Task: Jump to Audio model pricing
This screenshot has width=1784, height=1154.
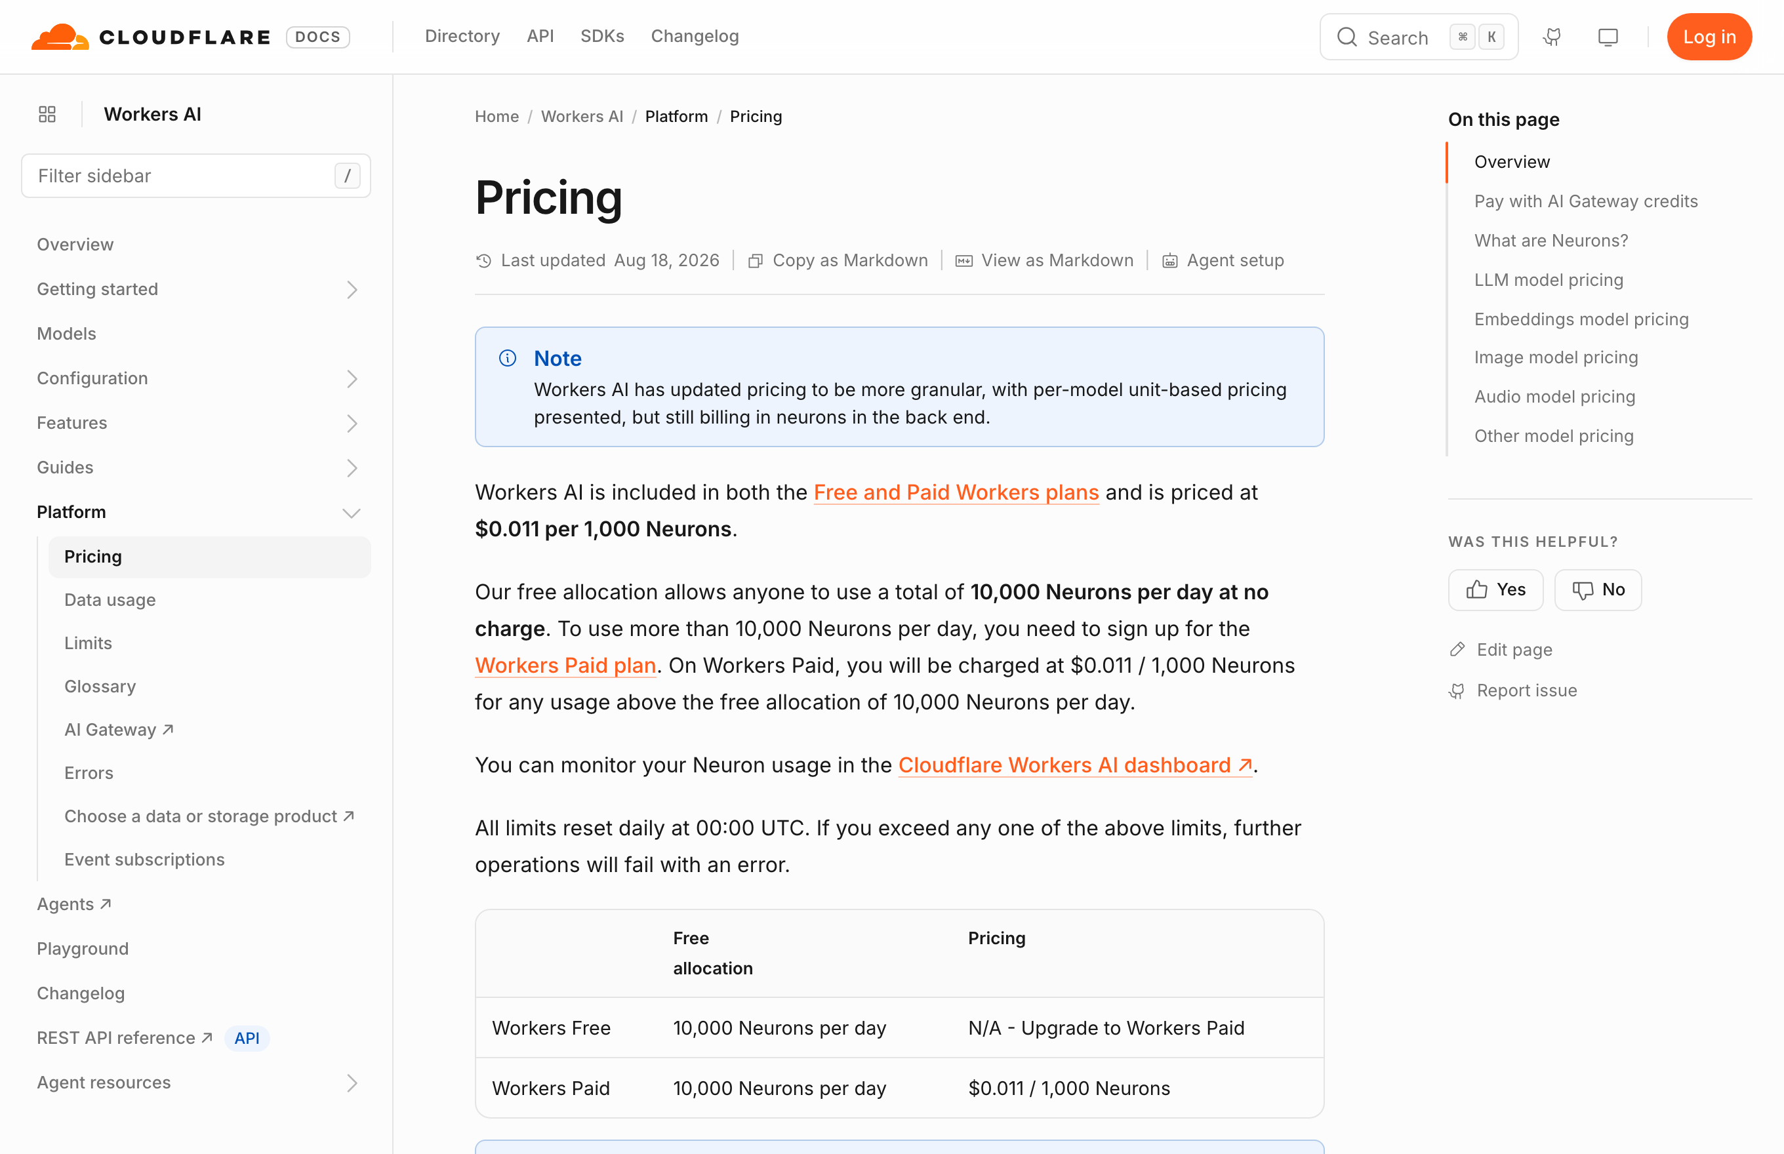Action: coord(1554,397)
